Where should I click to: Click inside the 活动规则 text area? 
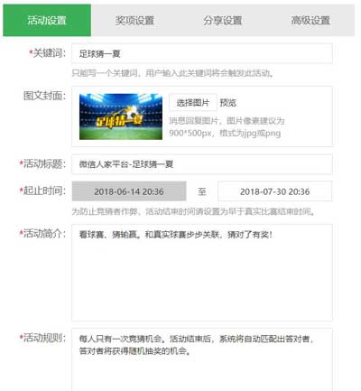(202, 359)
